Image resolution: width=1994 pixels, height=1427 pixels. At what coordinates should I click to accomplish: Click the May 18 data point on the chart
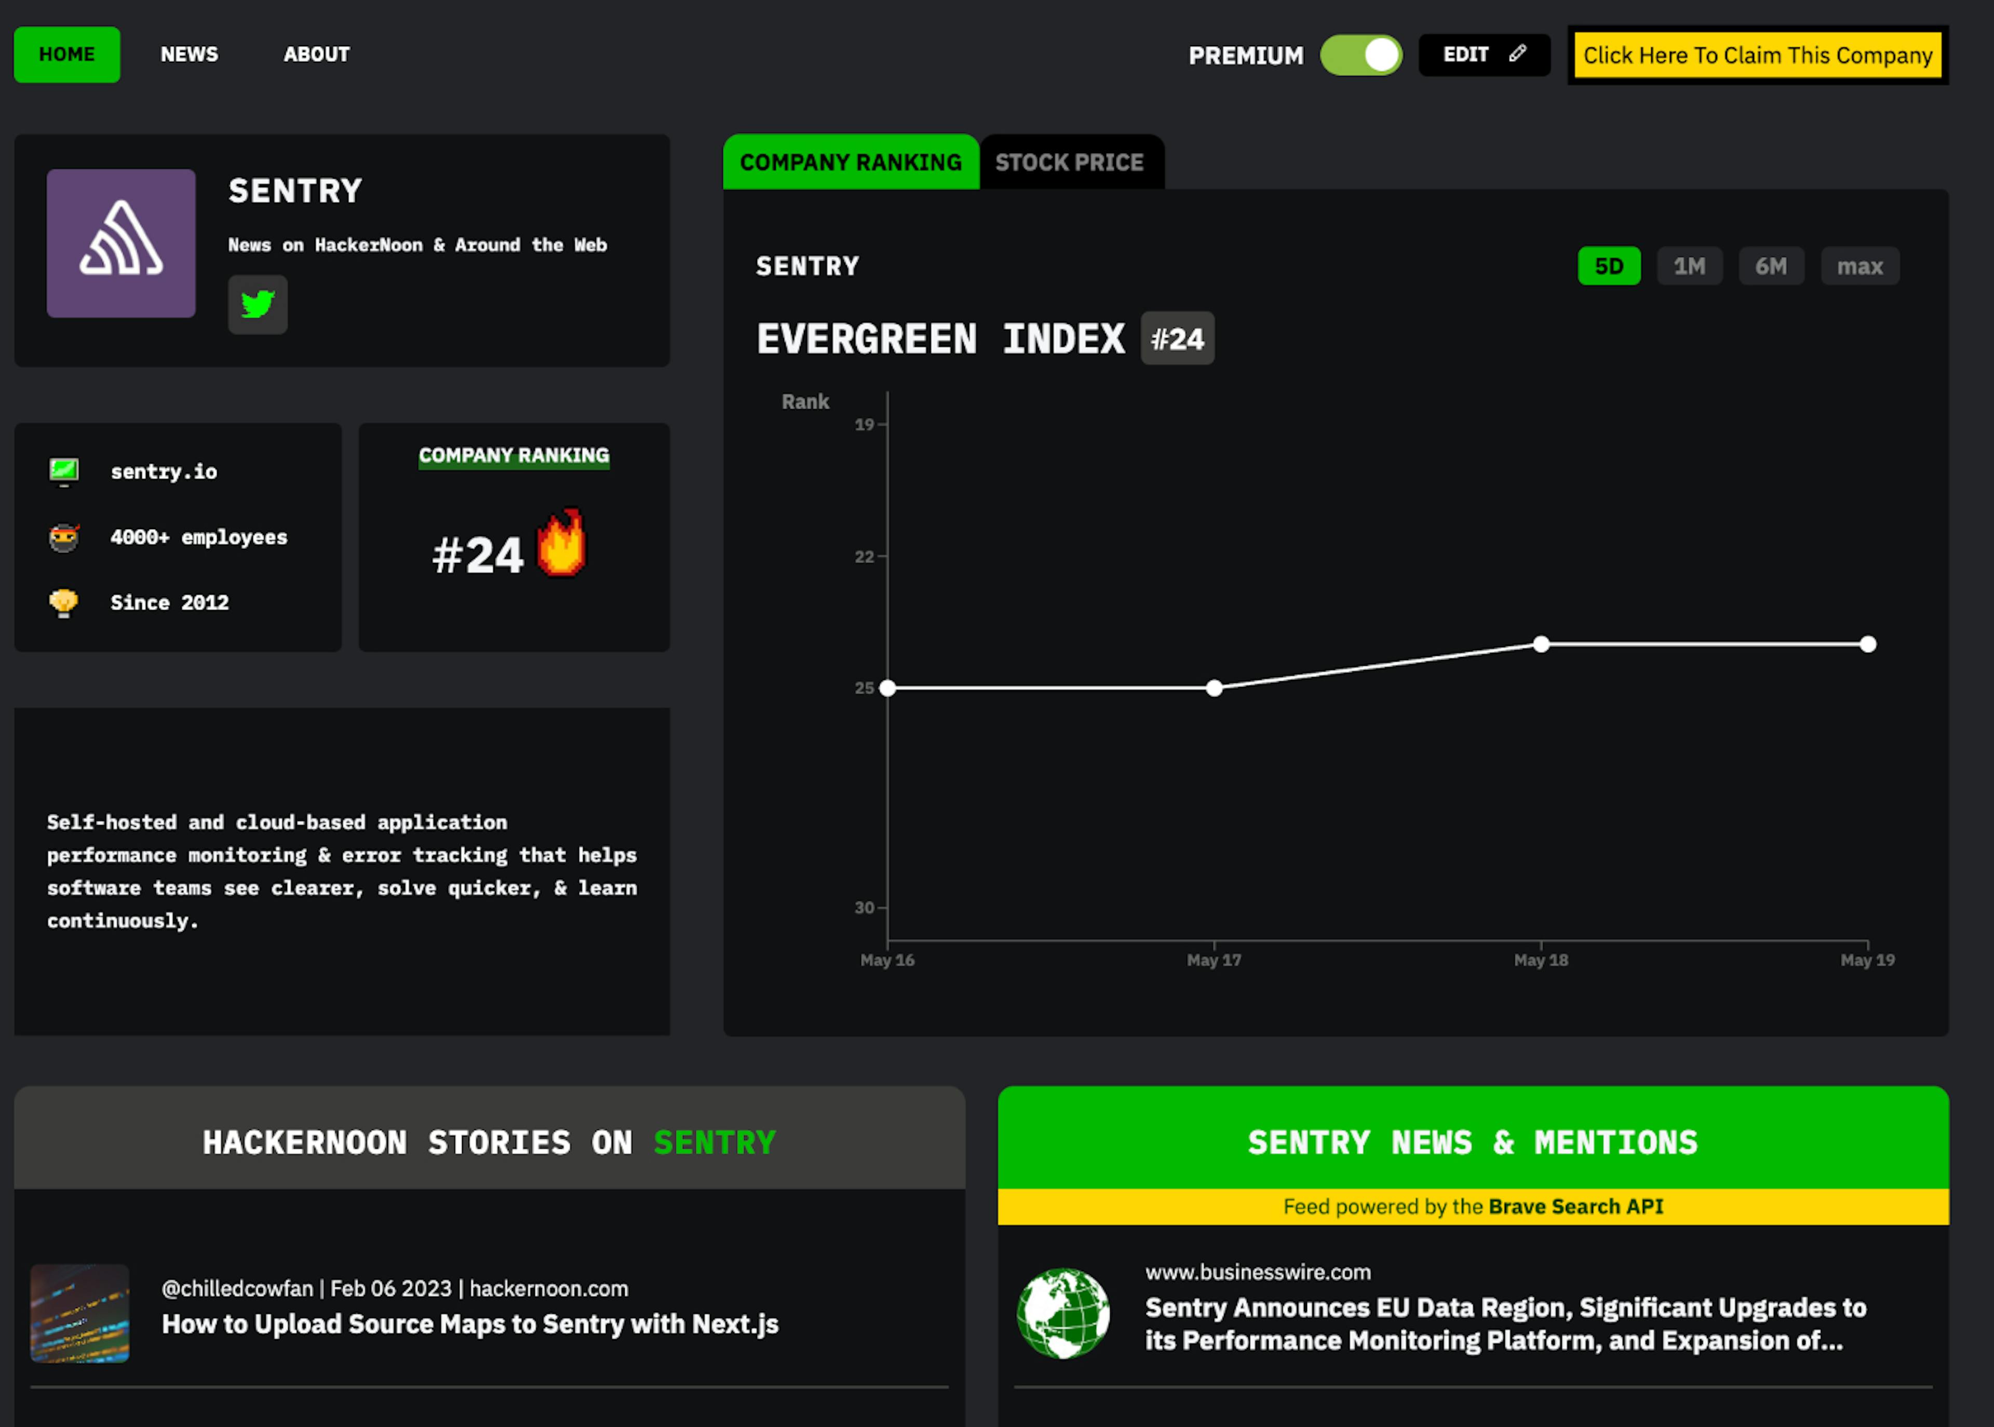tap(1542, 644)
